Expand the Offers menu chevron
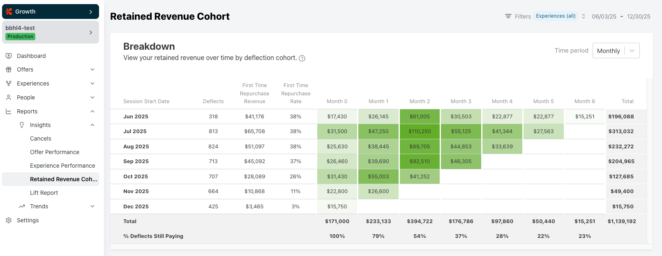The height and width of the screenshot is (256, 662). pyautogui.click(x=92, y=69)
